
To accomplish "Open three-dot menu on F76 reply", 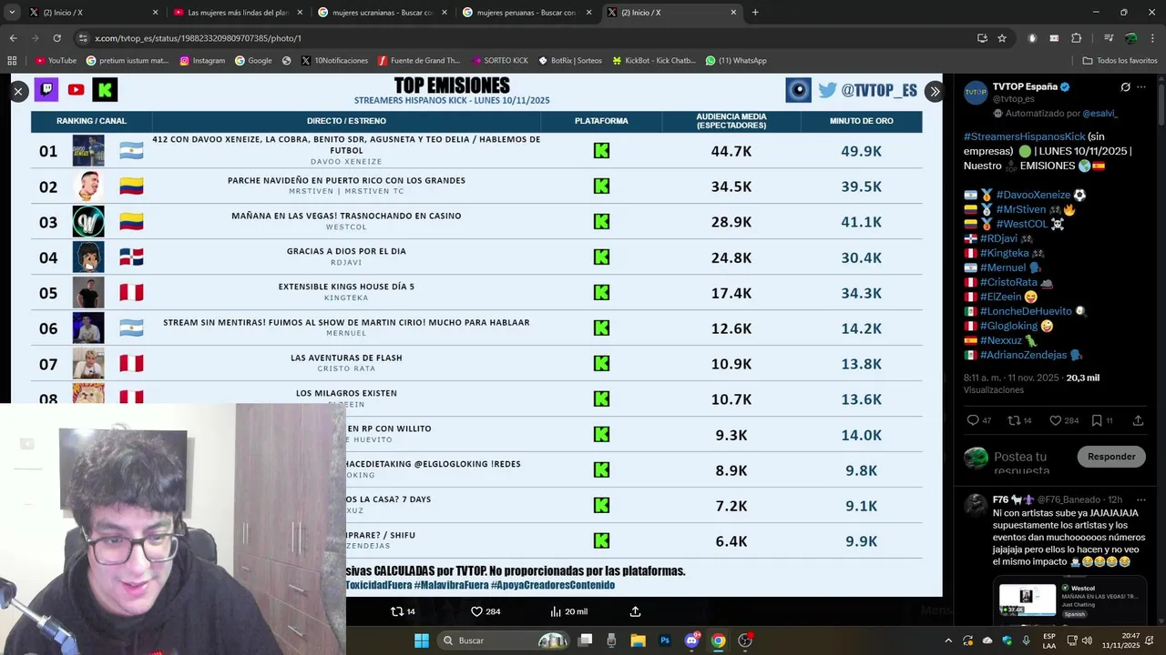I will tap(1141, 499).
